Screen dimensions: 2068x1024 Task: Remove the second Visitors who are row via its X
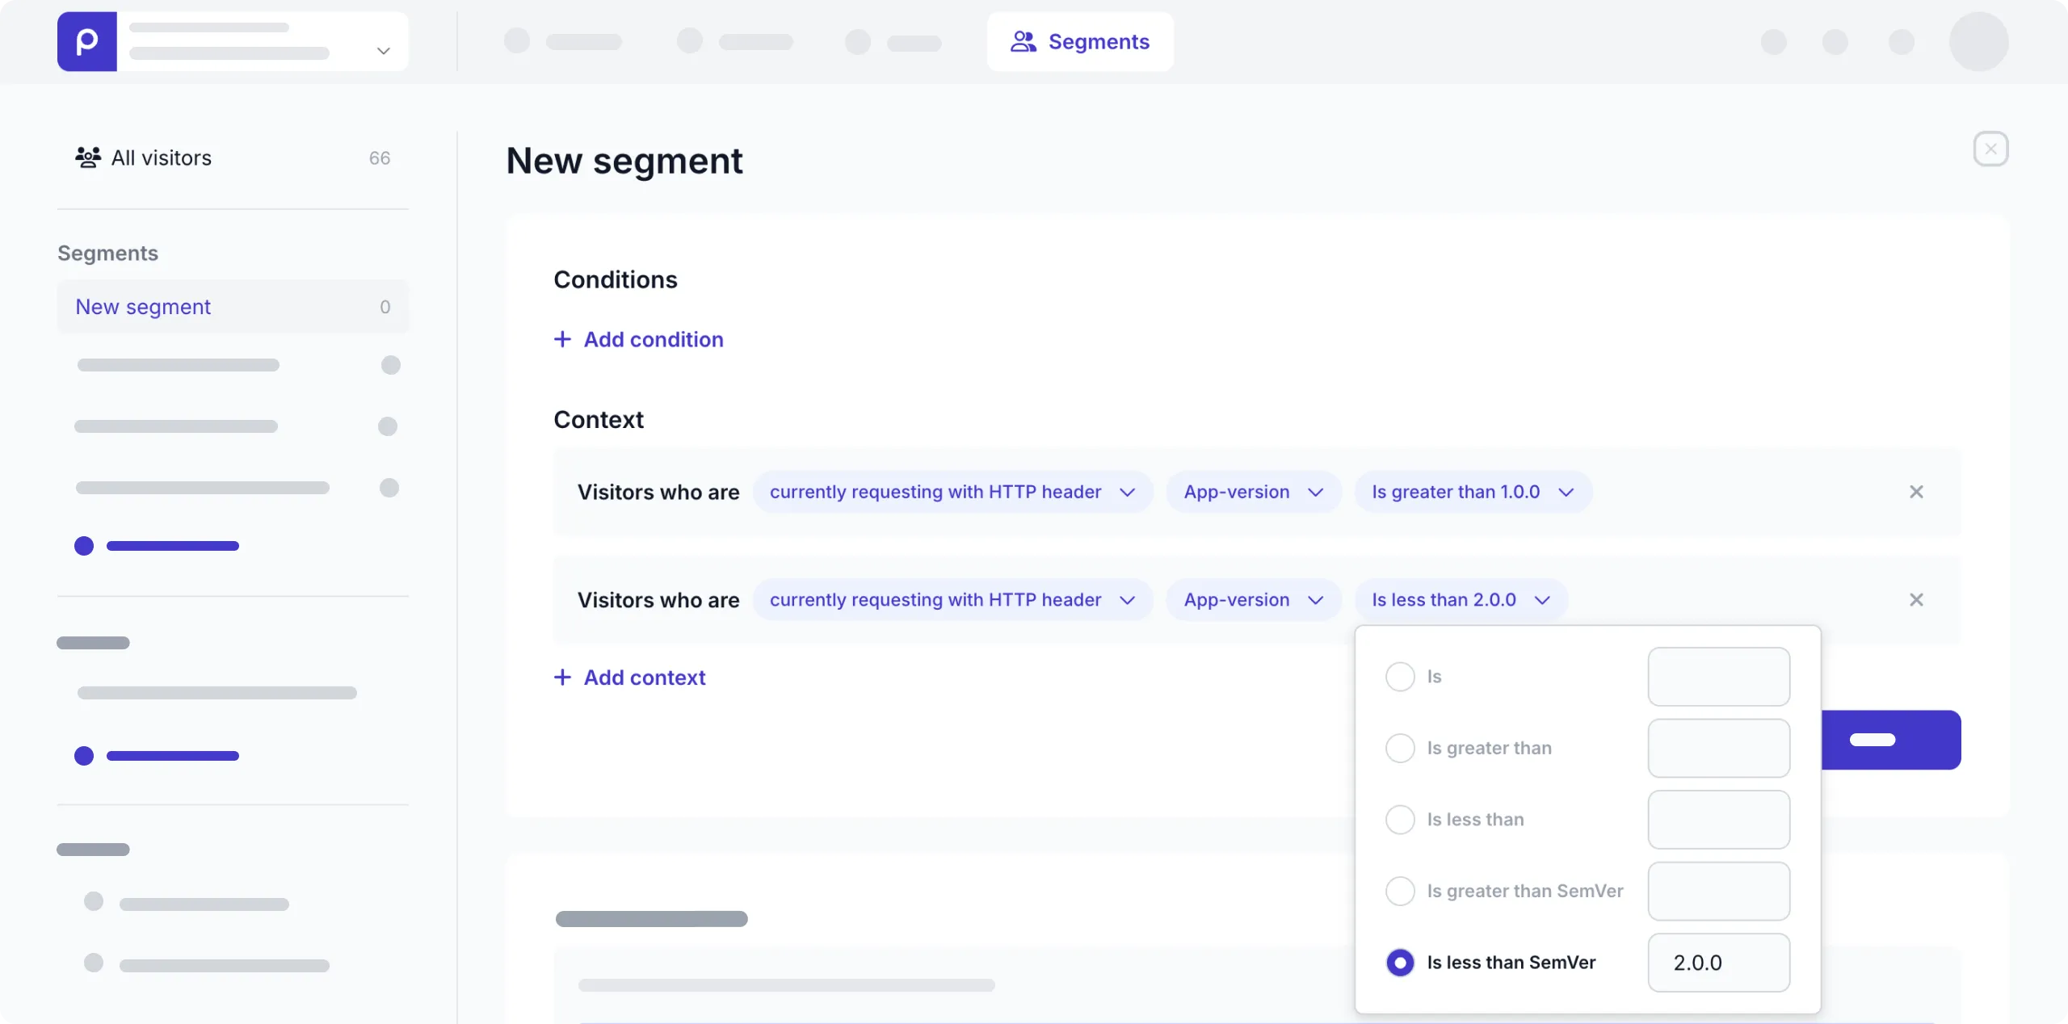1916,600
